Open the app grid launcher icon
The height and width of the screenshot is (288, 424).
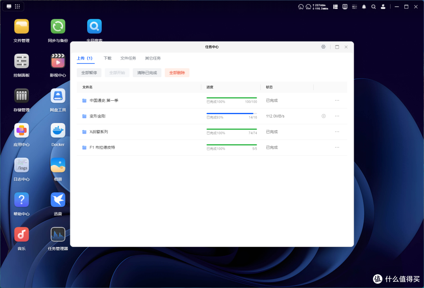(17, 7)
